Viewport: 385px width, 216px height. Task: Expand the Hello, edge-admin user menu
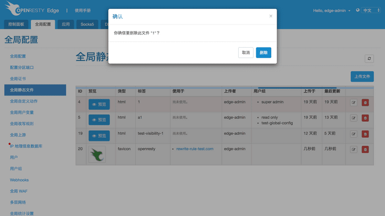click(332, 10)
